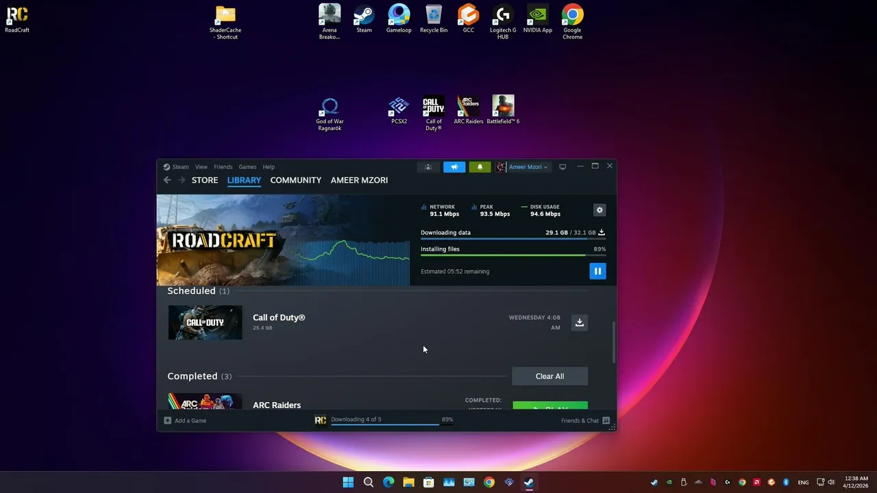The width and height of the screenshot is (877, 493).
Task: Go forward with the Steam forward arrow
Action: coord(182,180)
